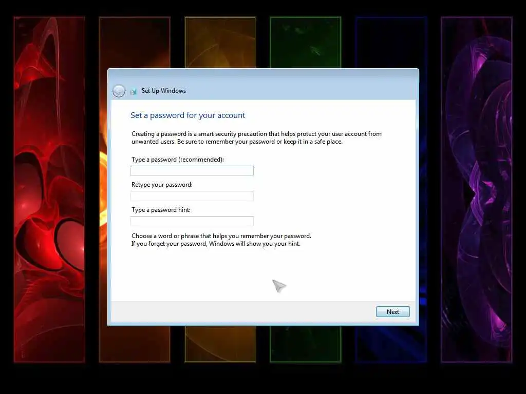Click the 'Set a password for your account' heading
Image resolution: width=526 pixels, height=394 pixels.
point(188,115)
